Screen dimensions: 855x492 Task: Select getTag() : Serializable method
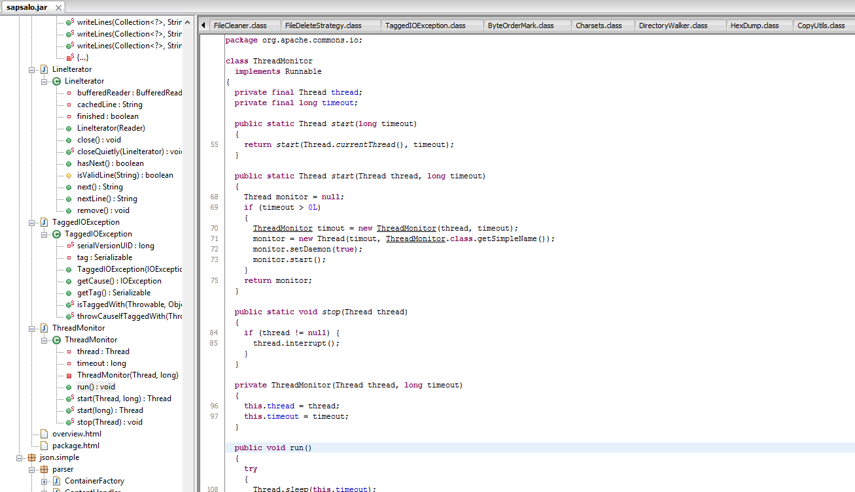coord(114,293)
